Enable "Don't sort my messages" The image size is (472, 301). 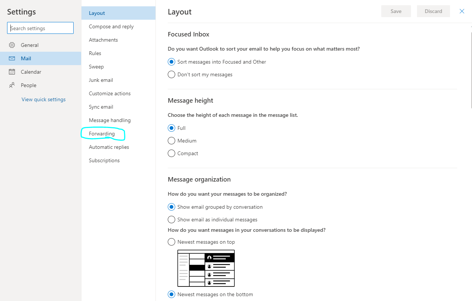[171, 74]
